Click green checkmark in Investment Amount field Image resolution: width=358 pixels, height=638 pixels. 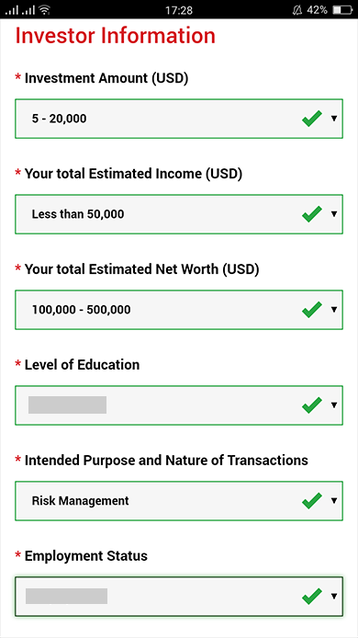[312, 119]
